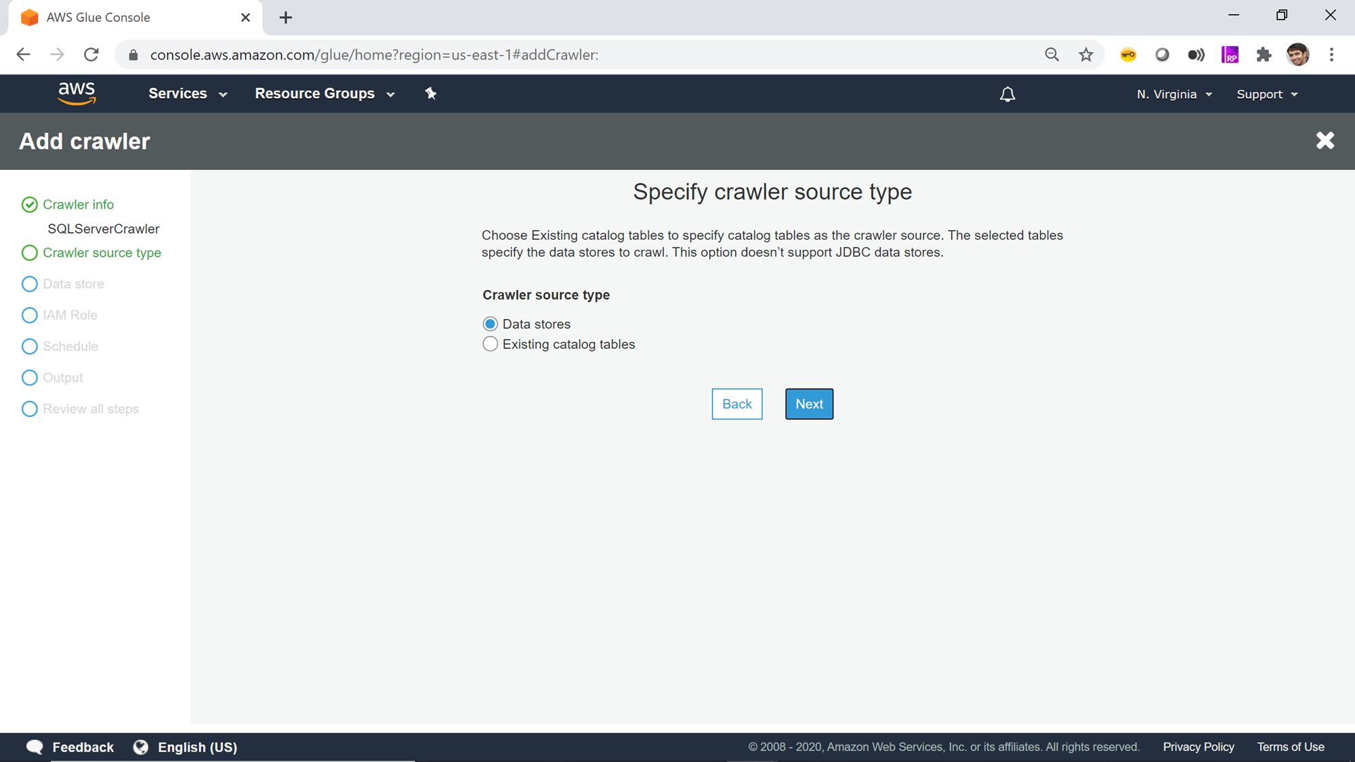
Task: Open the N. Virginia region dropdown
Action: click(1174, 94)
